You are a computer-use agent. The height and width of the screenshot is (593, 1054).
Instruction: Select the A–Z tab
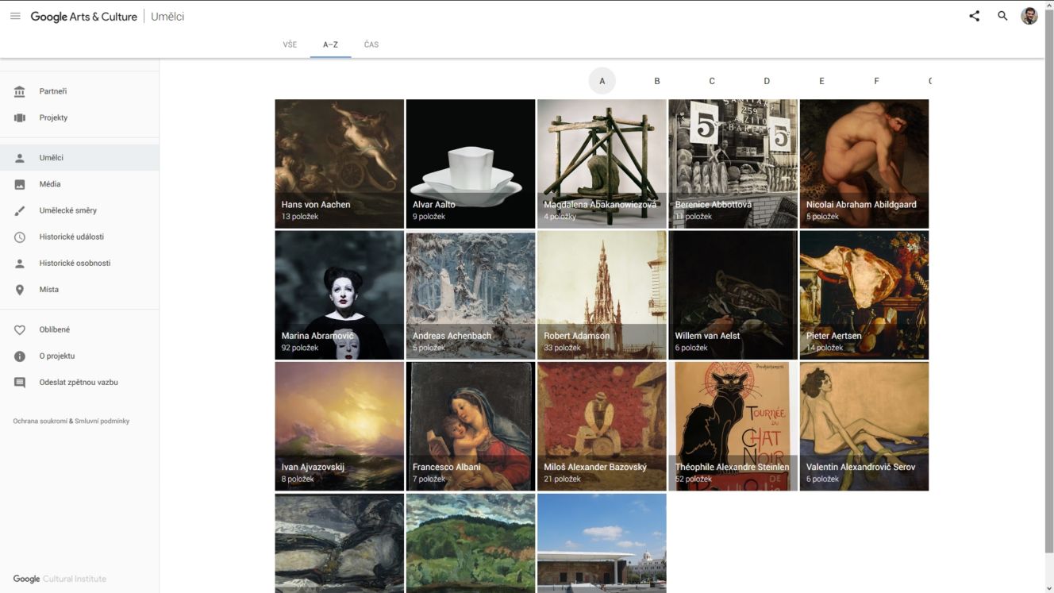[330, 44]
